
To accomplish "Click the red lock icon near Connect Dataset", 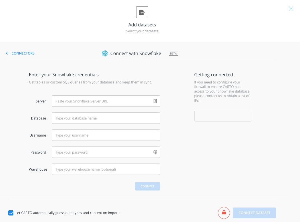I will coord(224,213).
